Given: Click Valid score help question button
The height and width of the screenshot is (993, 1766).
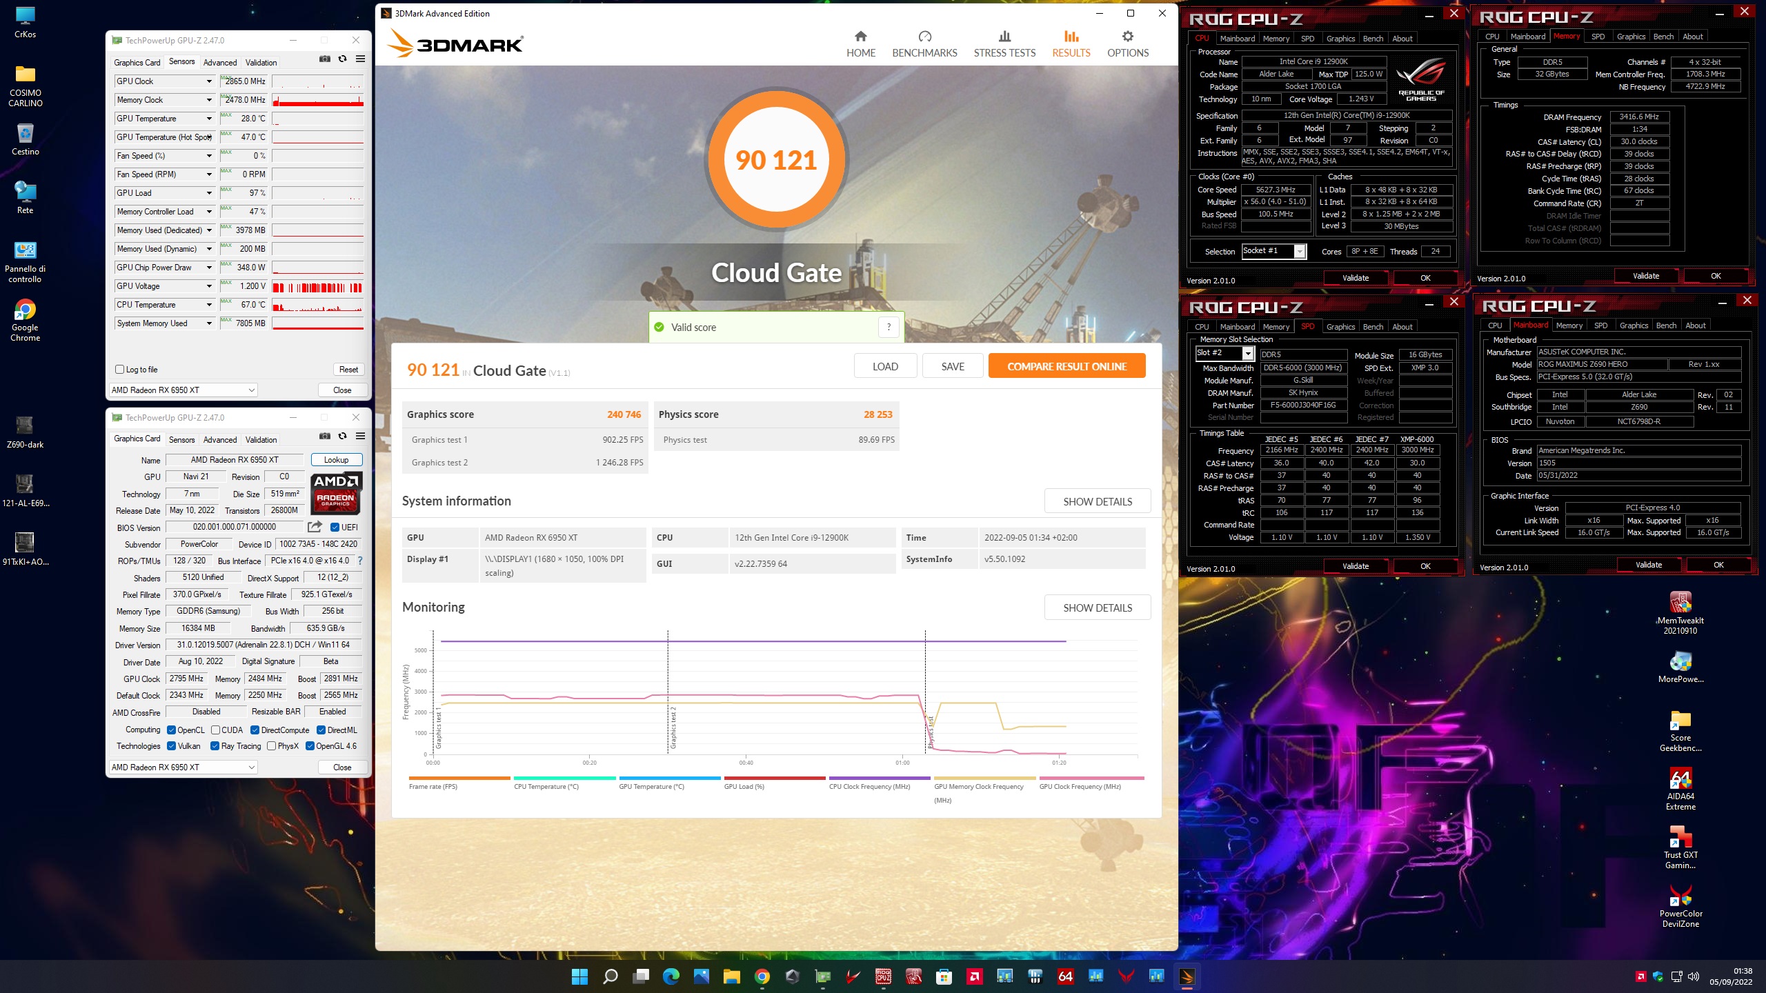Looking at the screenshot, I should (x=889, y=327).
